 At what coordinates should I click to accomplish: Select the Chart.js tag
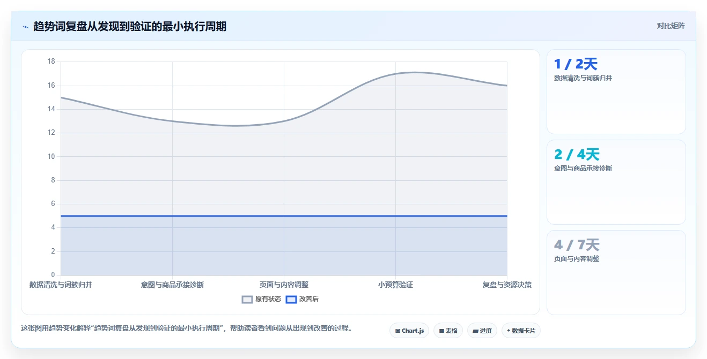click(409, 331)
